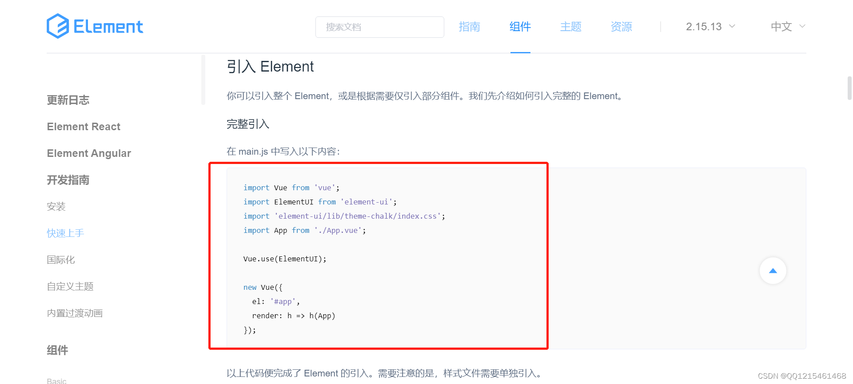
Task: Click the theme-chalk/index.css import line
Action: click(344, 216)
